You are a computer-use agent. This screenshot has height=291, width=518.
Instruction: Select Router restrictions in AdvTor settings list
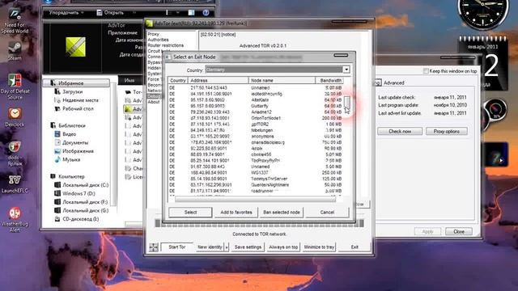[165, 45]
